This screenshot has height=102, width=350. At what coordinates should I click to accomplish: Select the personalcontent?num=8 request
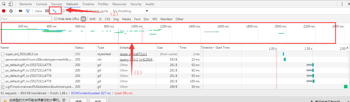(39, 60)
